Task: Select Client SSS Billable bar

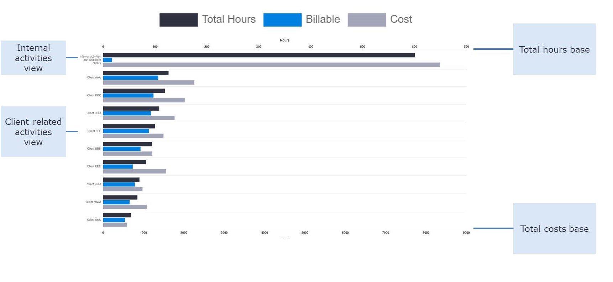Action: coord(114,220)
